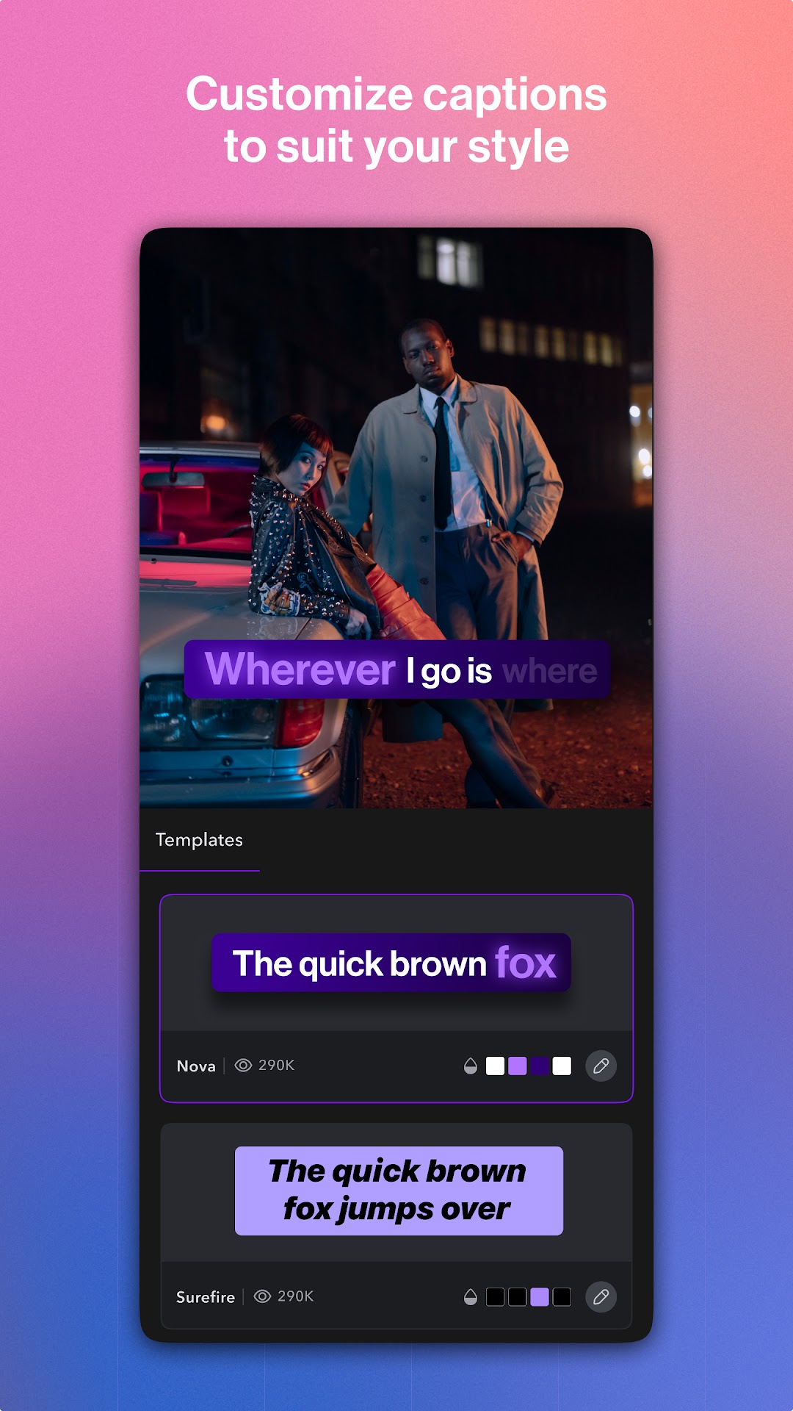The height and width of the screenshot is (1411, 793).
Task: Select the last white Nova color swatch
Action: [x=562, y=1066]
